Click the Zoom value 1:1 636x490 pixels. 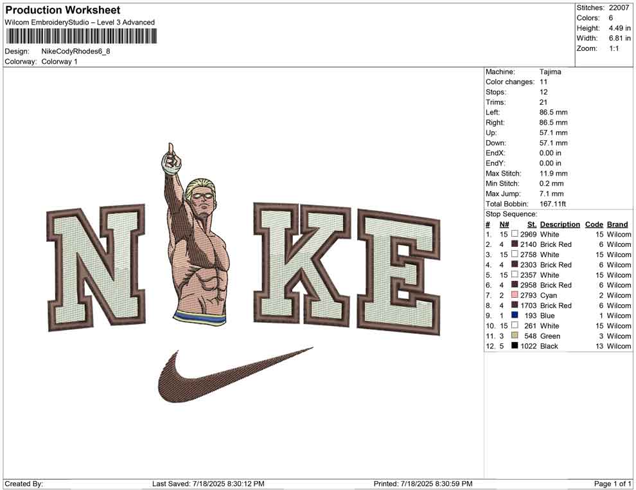(x=614, y=48)
